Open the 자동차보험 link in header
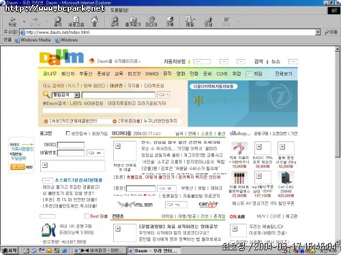341x255 pixels. tap(175, 61)
